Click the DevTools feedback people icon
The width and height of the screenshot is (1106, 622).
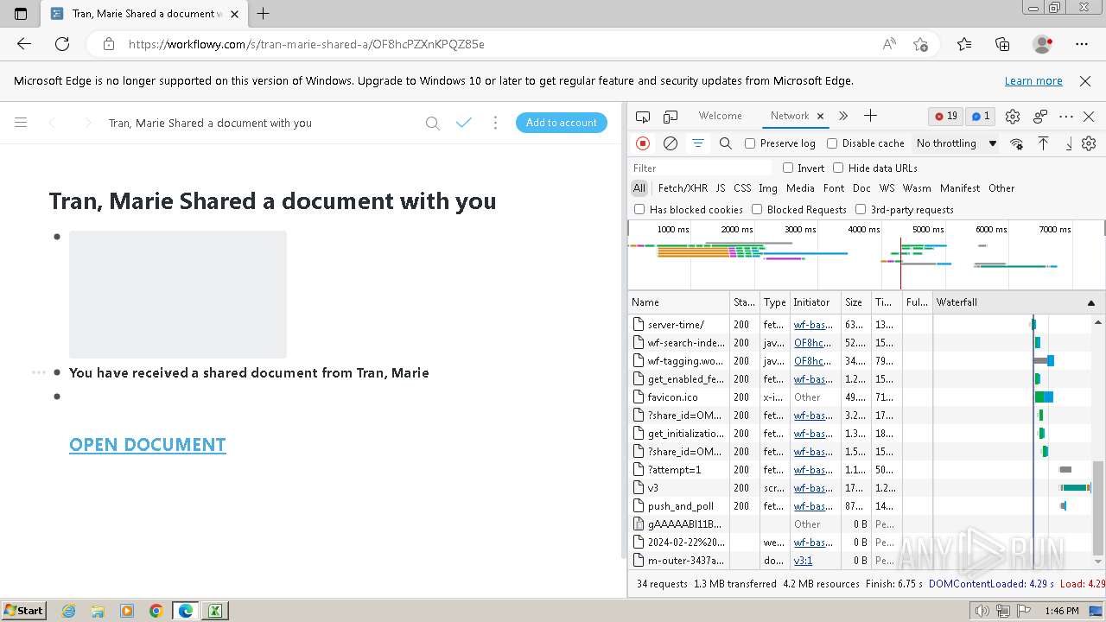click(x=1040, y=116)
